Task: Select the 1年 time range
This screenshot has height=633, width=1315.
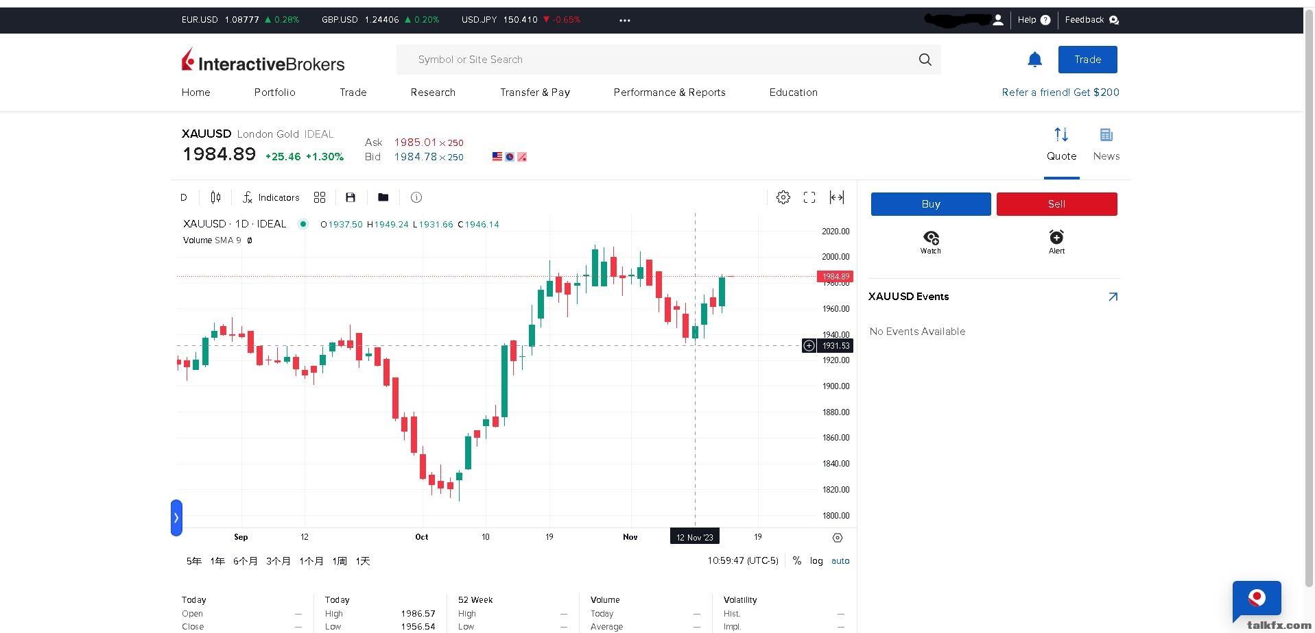Action: (x=217, y=561)
